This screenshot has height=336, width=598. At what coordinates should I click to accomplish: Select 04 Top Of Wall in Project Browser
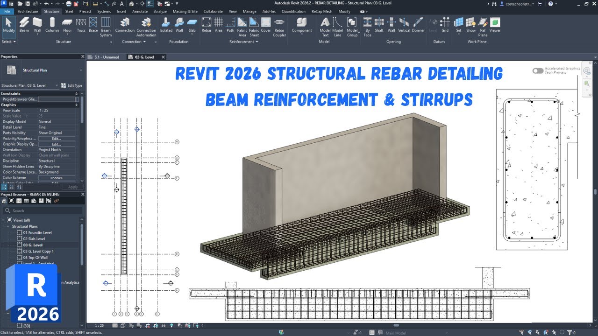point(36,257)
